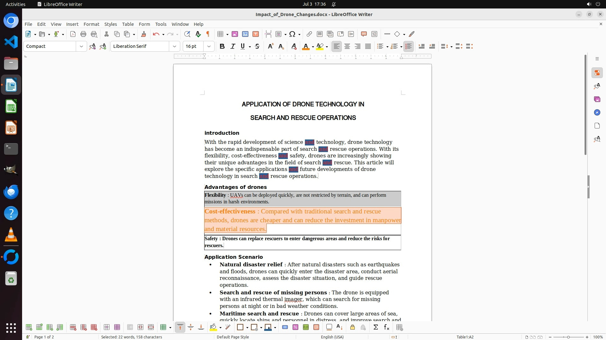Click the Insert Image icon
The image size is (606, 340).
[235, 34]
